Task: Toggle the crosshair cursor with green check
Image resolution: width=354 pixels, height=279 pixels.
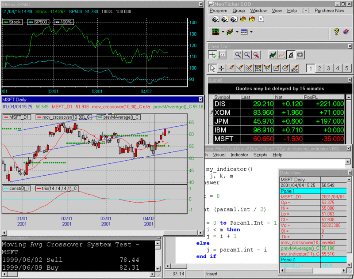Action: click(x=212, y=55)
